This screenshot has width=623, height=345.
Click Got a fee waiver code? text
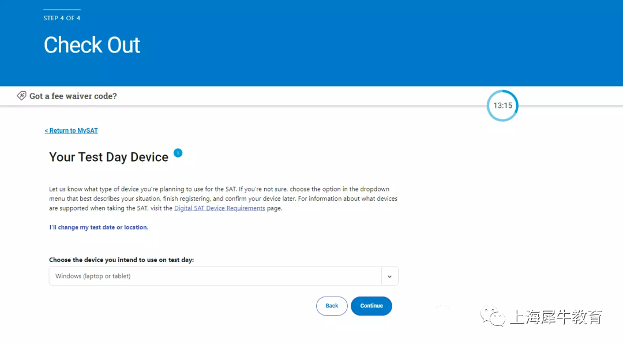click(73, 96)
